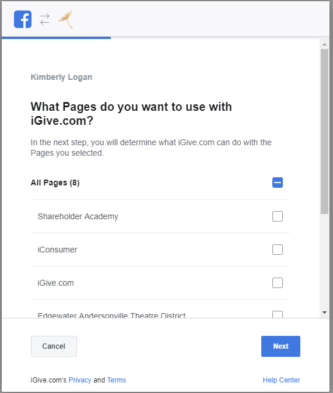Check the Shareholder Academy checkbox
The image size is (333, 393).
point(278,216)
